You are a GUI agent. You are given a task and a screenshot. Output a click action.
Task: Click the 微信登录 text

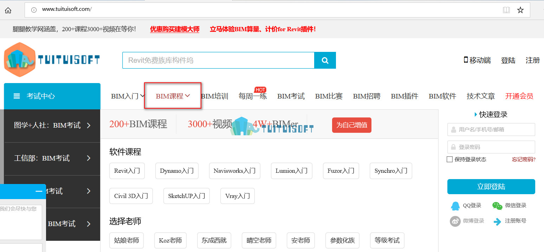click(x=516, y=206)
